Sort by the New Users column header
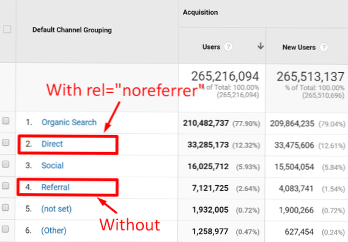Image resolution: width=348 pixels, height=242 pixels. click(x=299, y=47)
